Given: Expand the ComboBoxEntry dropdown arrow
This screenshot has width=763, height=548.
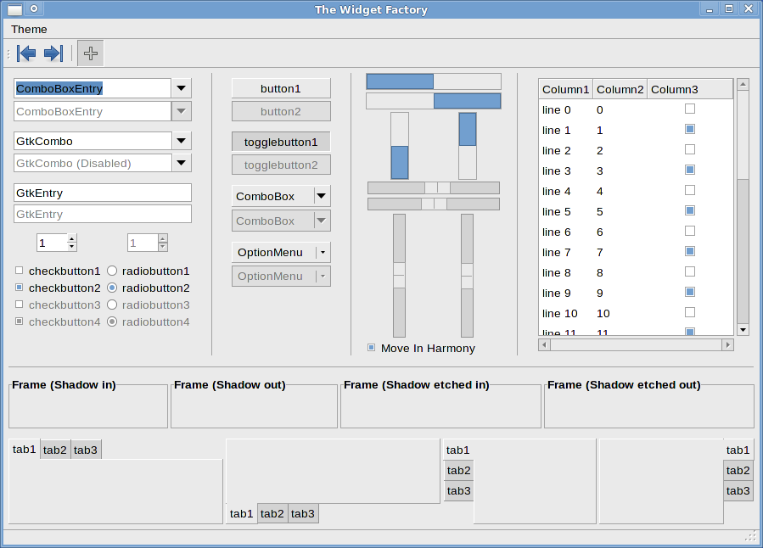Looking at the screenshot, I should coord(182,88).
